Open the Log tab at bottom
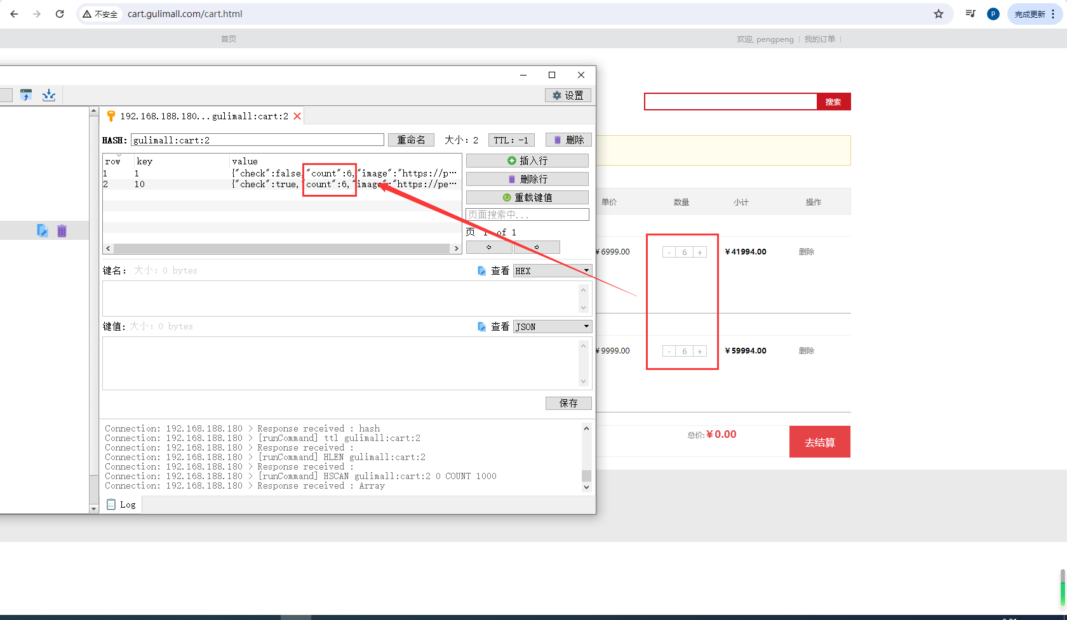 point(121,505)
